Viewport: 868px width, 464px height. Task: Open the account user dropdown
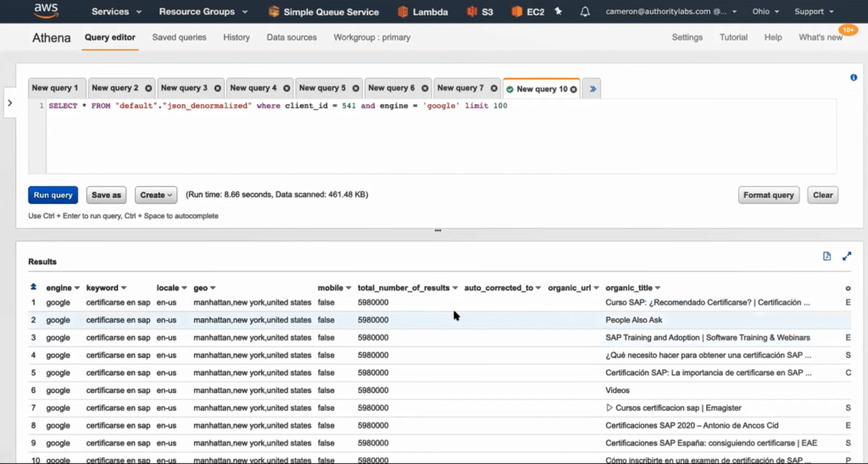pyautogui.click(x=671, y=12)
